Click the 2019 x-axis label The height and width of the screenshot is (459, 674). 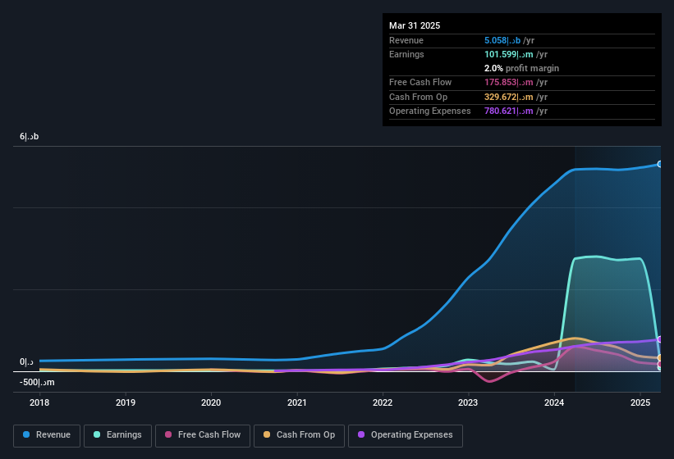tap(126, 402)
